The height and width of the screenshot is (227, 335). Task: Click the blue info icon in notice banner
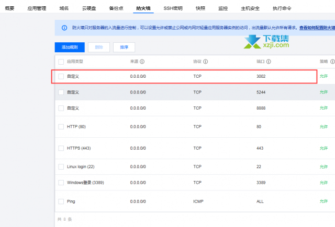point(64,28)
